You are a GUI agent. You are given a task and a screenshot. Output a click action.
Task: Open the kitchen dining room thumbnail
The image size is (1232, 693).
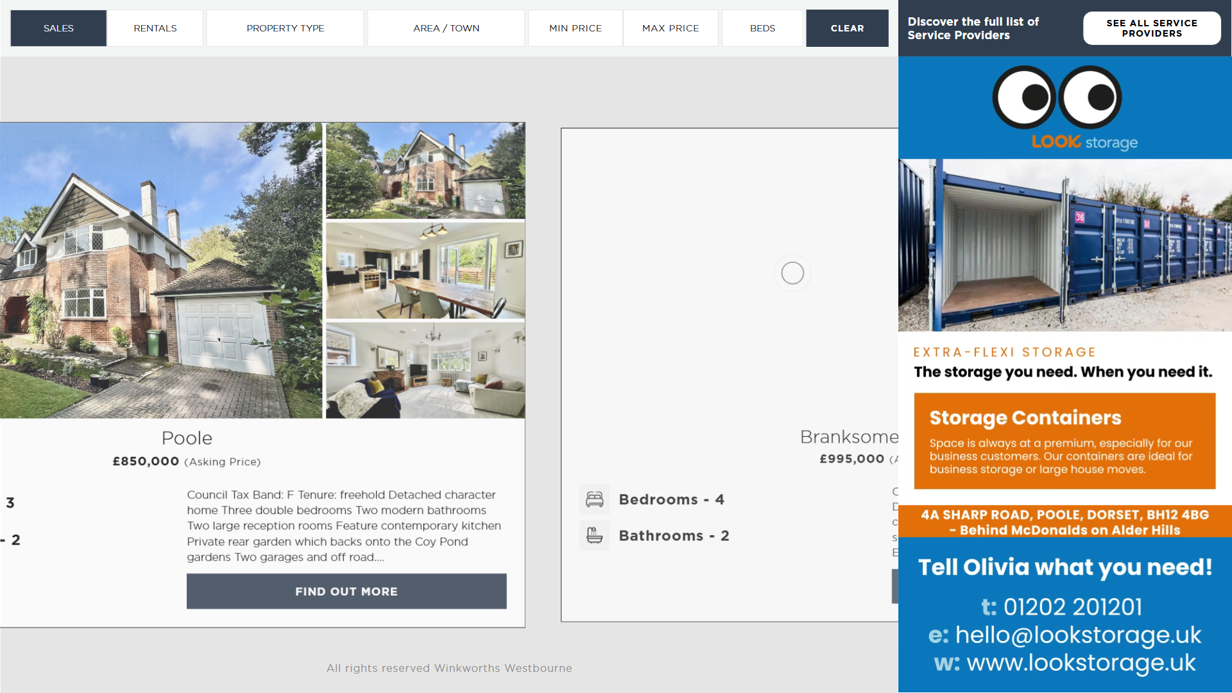click(x=425, y=270)
